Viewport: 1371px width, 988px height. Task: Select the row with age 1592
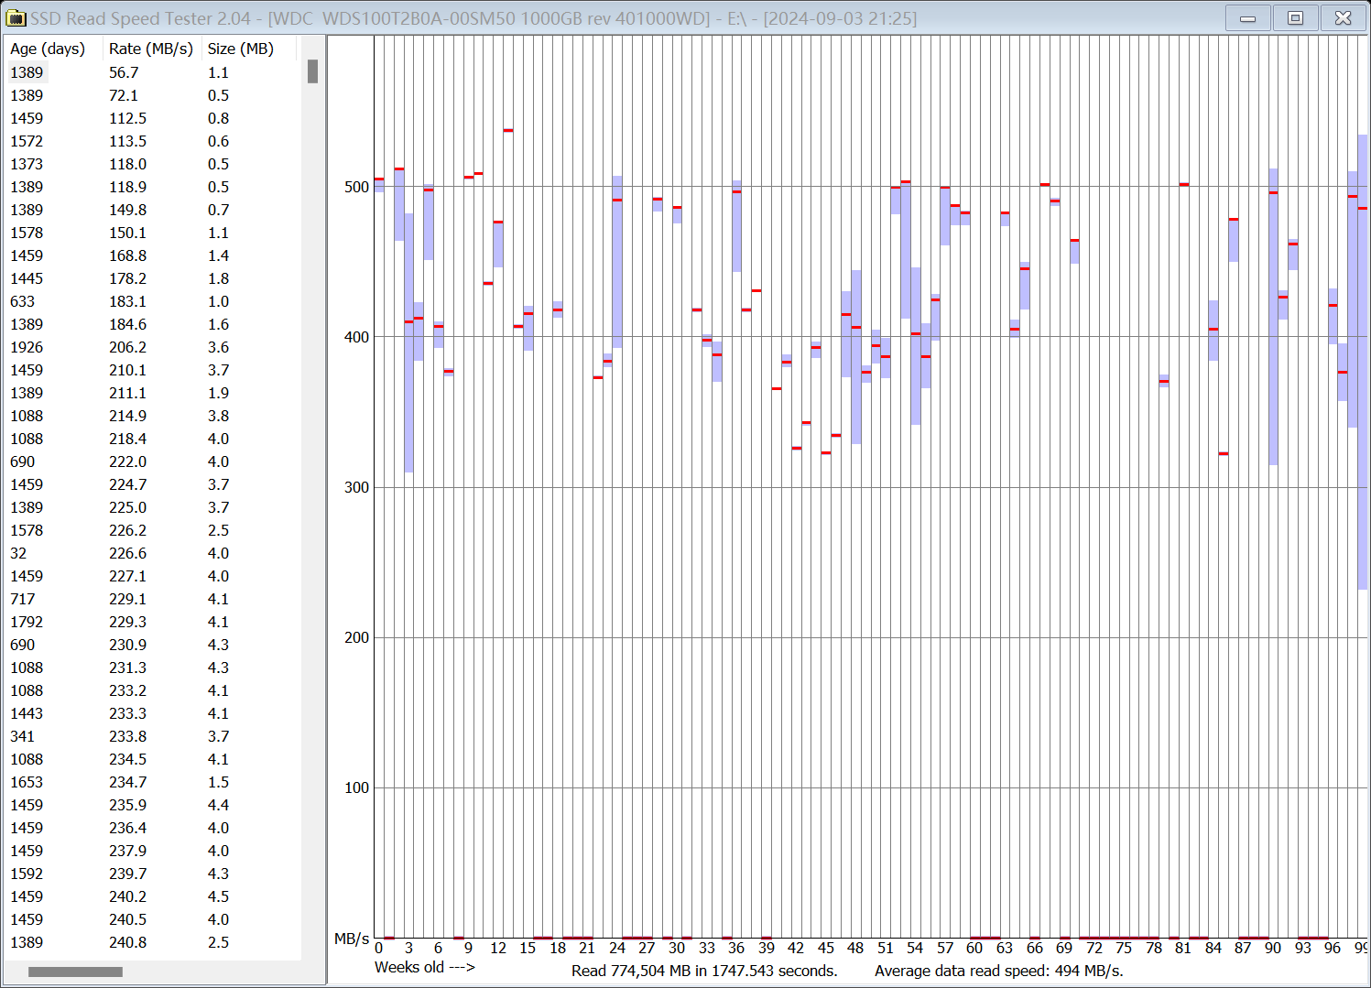[x=152, y=874]
